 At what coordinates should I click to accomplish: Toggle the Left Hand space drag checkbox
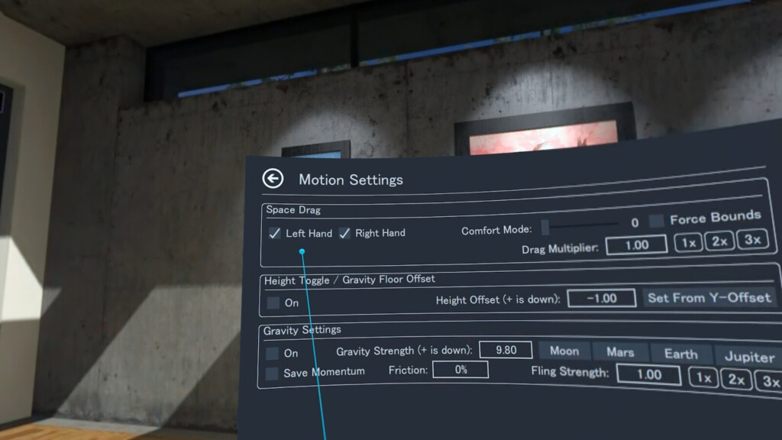click(x=275, y=233)
